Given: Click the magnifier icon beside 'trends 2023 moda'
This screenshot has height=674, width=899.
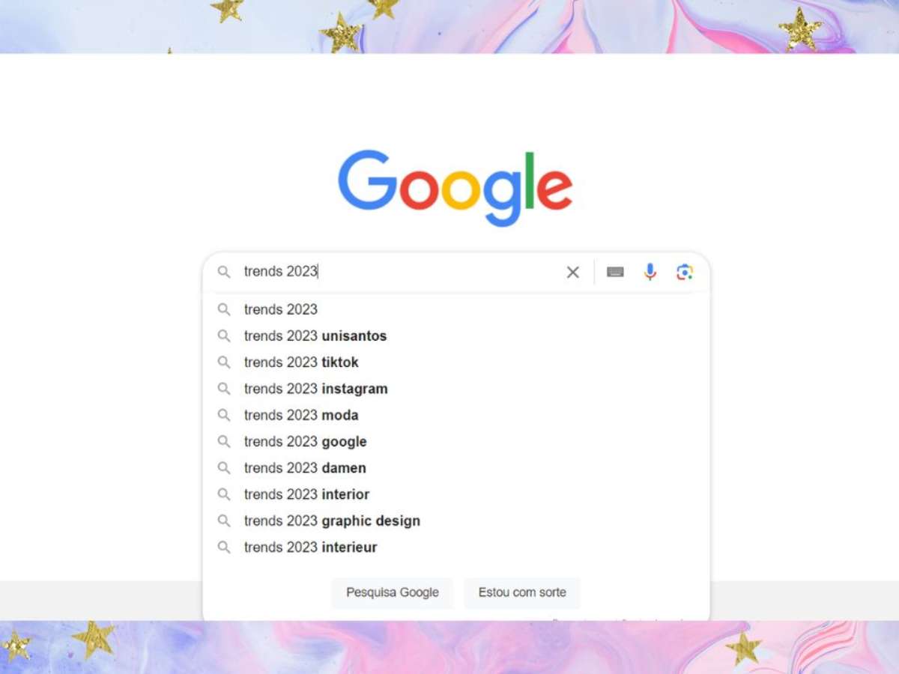Looking at the screenshot, I should coord(224,415).
